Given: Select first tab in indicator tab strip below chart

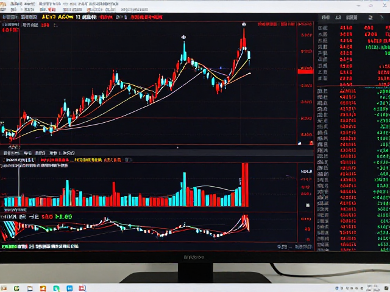Looking at the screenshot, I should coord(12,153).
